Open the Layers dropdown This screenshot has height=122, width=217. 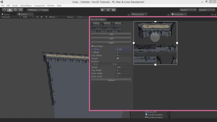coord(188,10)
